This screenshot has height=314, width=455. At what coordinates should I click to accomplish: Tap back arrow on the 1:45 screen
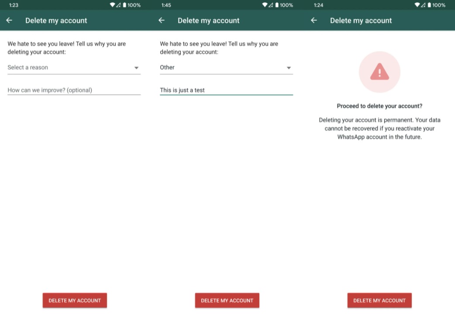point(162,21)
